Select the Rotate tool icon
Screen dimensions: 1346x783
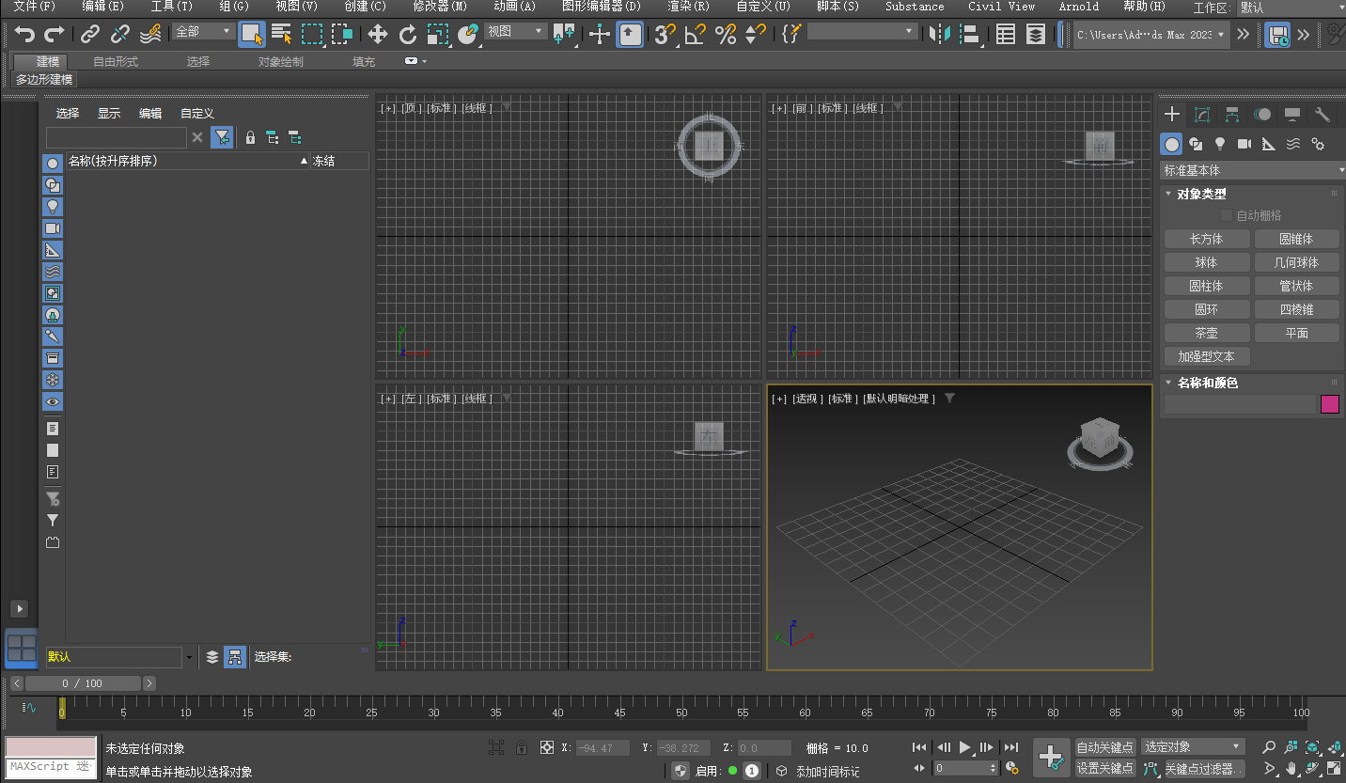point(407,35)
